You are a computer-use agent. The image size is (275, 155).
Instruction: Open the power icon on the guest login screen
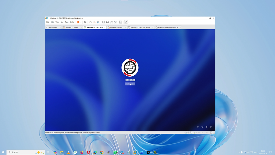[x=211, y=127]
